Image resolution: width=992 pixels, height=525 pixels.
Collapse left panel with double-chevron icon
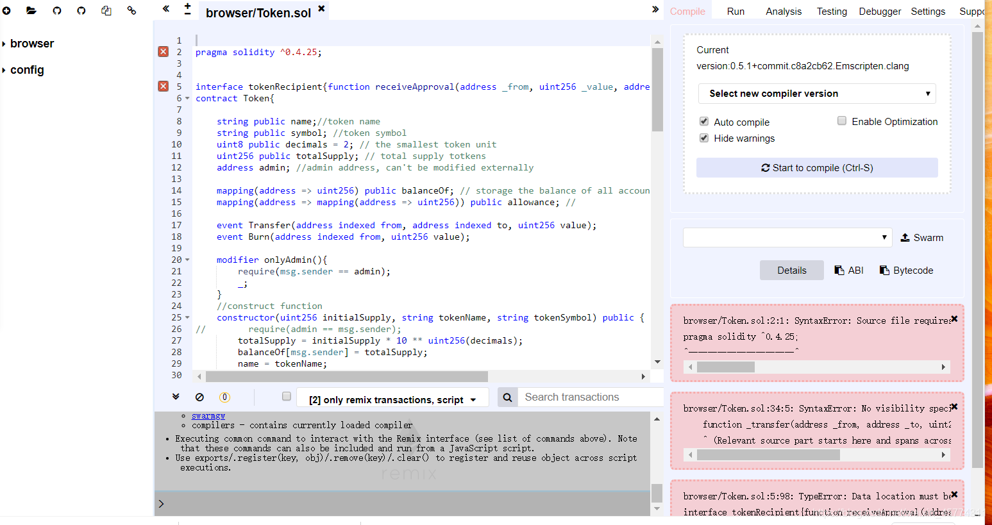pyautogui.click(x=166, y=9)
